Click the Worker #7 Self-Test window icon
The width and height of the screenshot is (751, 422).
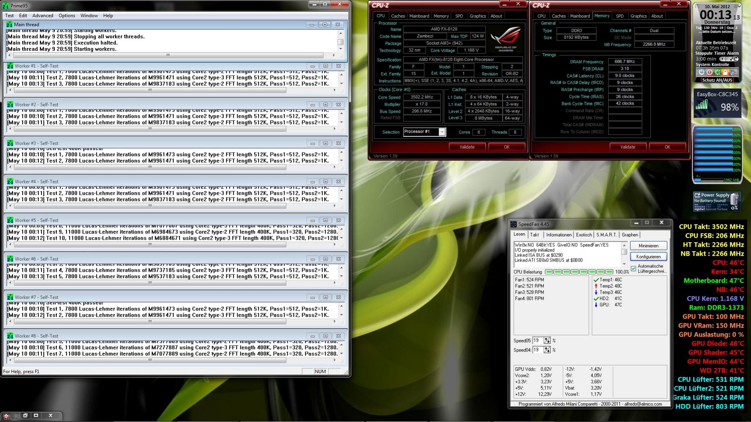pos(10,297)
